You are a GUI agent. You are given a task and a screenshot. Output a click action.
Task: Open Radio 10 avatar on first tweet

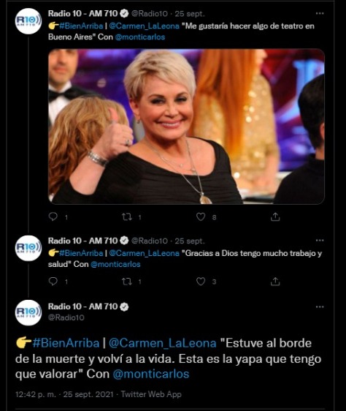click(x=28, y=21)
